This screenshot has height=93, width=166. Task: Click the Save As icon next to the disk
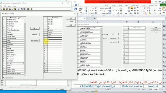(15, 9)
